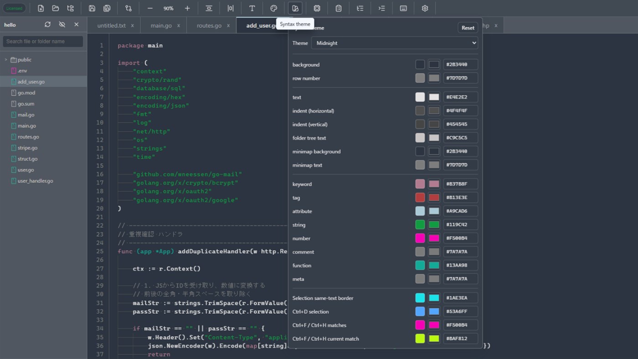This screenshot has height=359, width=638.
Task: Click the folder tree toolbar icon
Action: (x=70, y=8)
